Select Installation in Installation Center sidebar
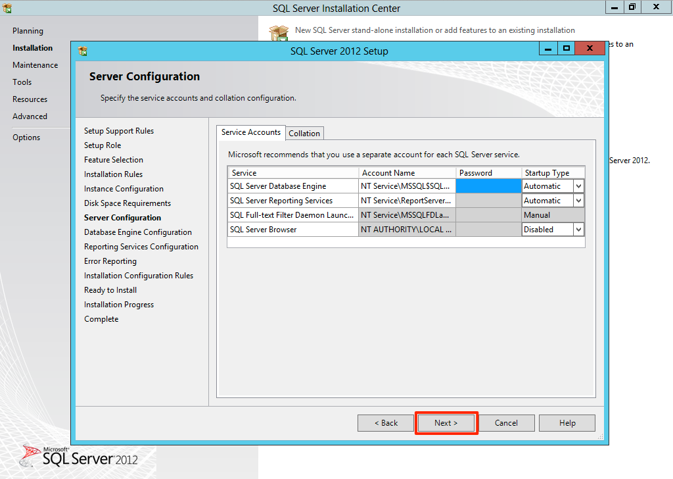This screenshot has width=673, height=479. click(x=33, y=48)
